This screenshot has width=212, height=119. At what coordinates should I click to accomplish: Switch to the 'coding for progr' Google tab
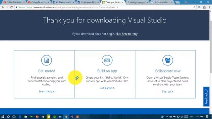137,2
